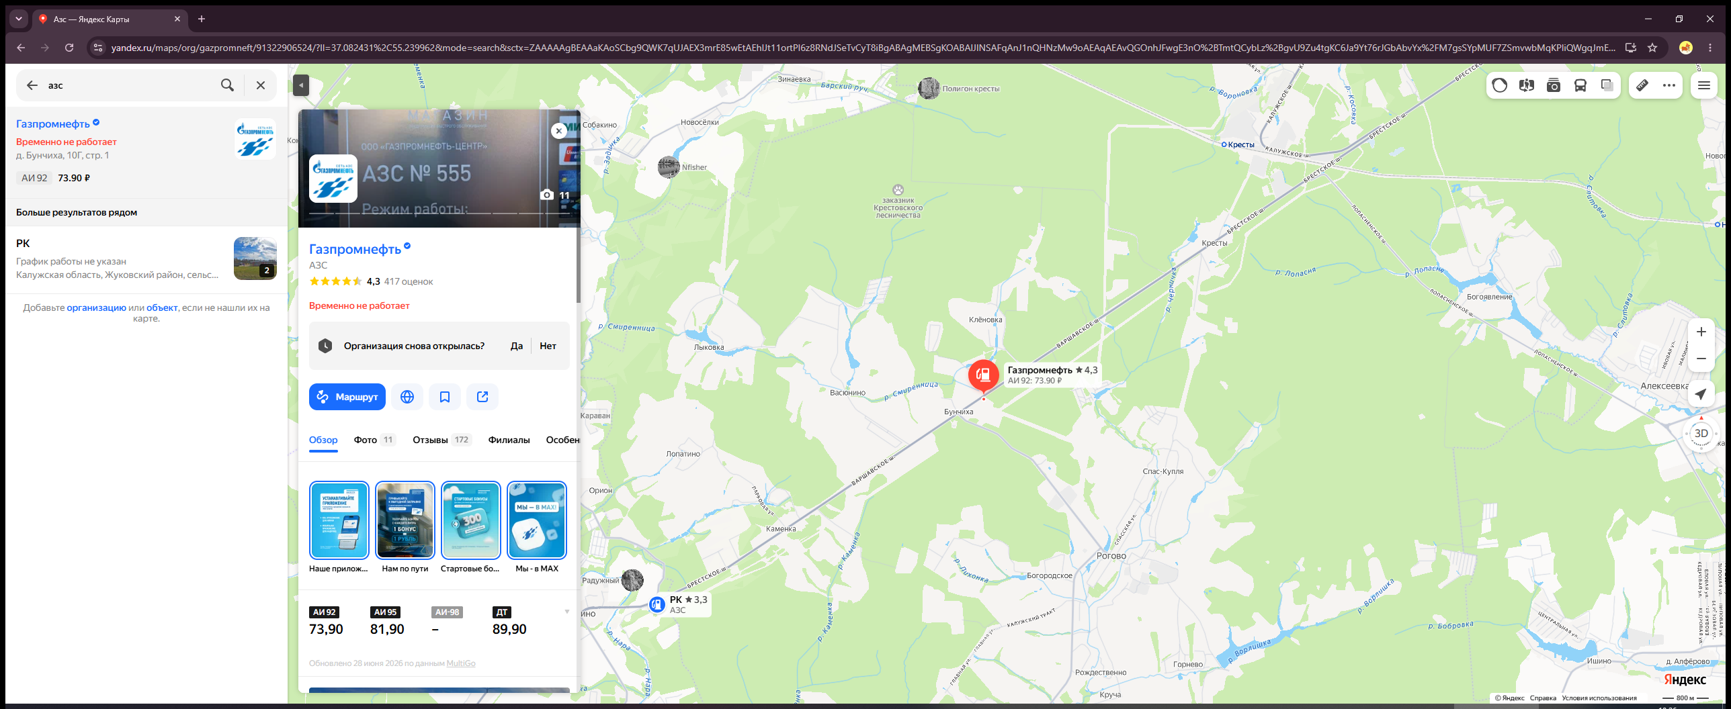Run search with the magnifier icon
1731x709 pixels.
[228, 85]
